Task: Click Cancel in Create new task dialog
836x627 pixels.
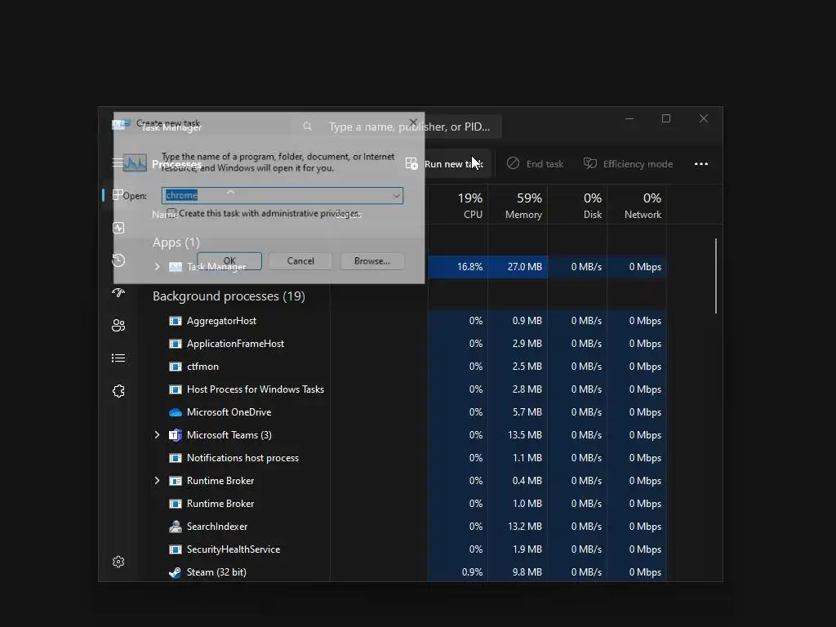Action: (300, 261)
